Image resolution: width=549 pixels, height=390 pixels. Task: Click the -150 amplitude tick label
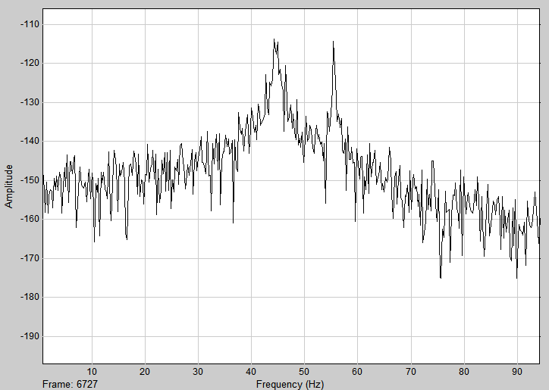[x=30, y=180]
